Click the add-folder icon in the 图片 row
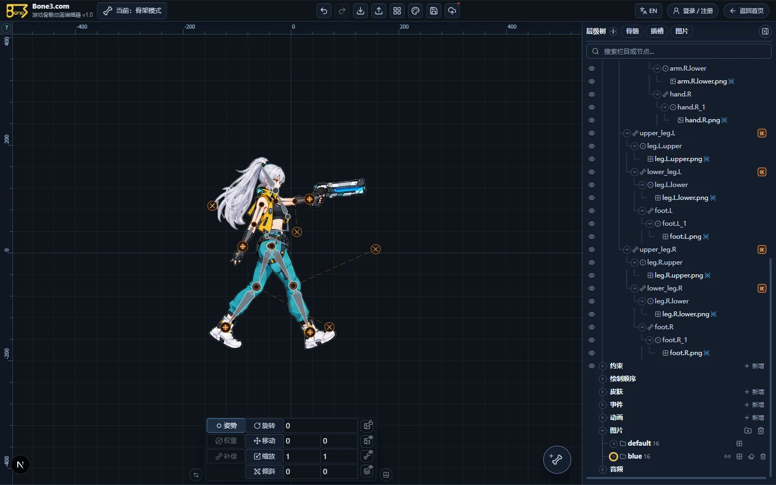The width and height of the screenshot is (776, 485). pos(748,431)
